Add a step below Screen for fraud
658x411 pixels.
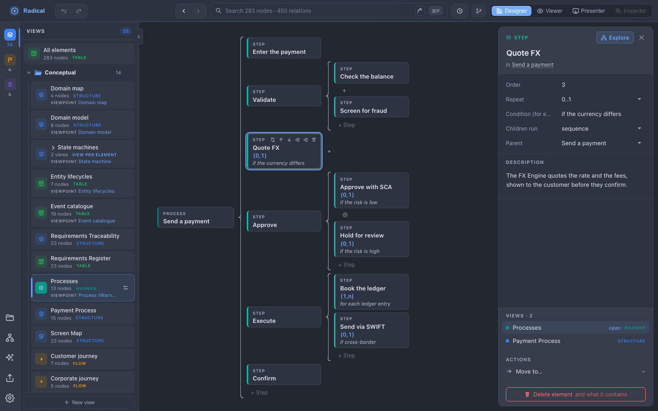(x=347, y=125)
